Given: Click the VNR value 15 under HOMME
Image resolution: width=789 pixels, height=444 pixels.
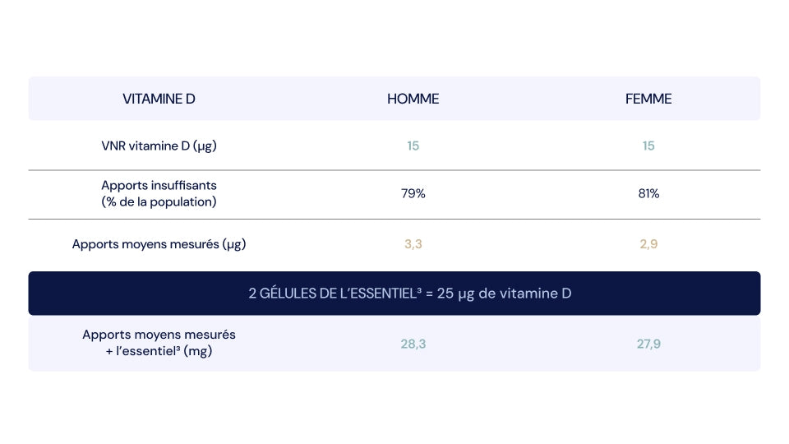Looking at the screenshot, I should click(x=413, y=146).
